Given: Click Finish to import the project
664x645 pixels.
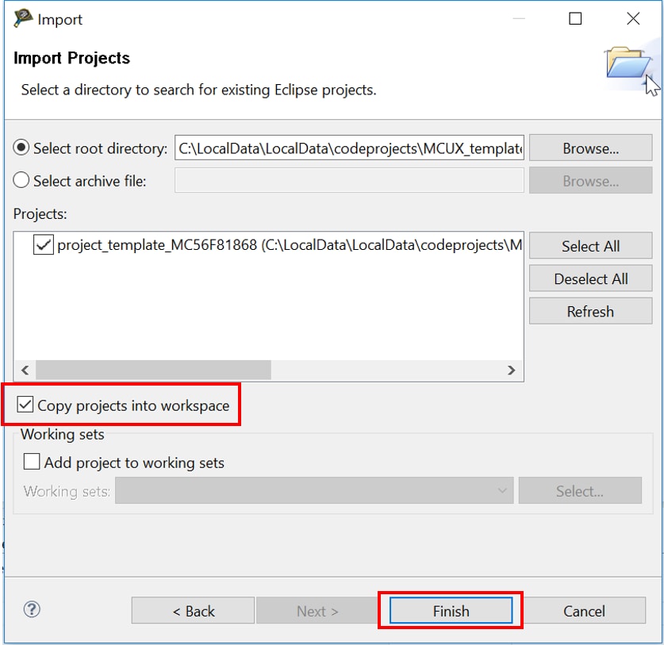Looking at the screenshot, I should point(451,611).
